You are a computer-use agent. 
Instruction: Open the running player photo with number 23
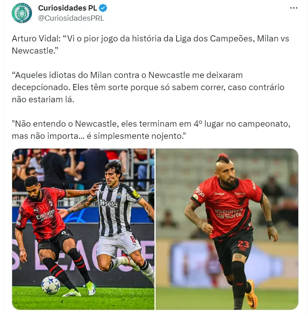[227, 229]
